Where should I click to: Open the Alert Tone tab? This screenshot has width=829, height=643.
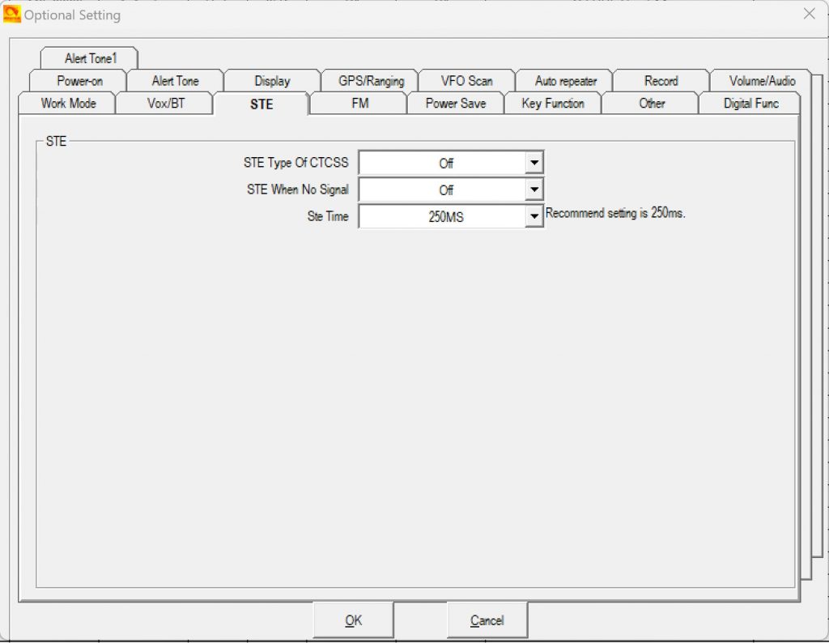[x=175, y=81]
